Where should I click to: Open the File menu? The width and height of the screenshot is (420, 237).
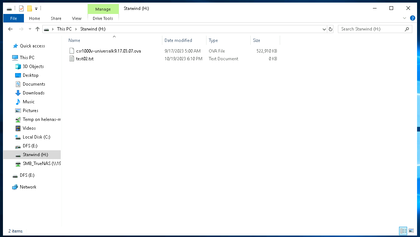click(13, 18)
